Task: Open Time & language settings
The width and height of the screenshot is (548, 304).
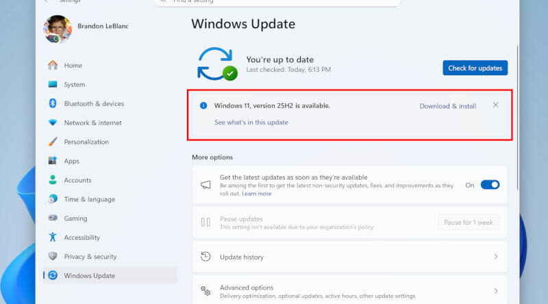Action: (x=110, y=199)
